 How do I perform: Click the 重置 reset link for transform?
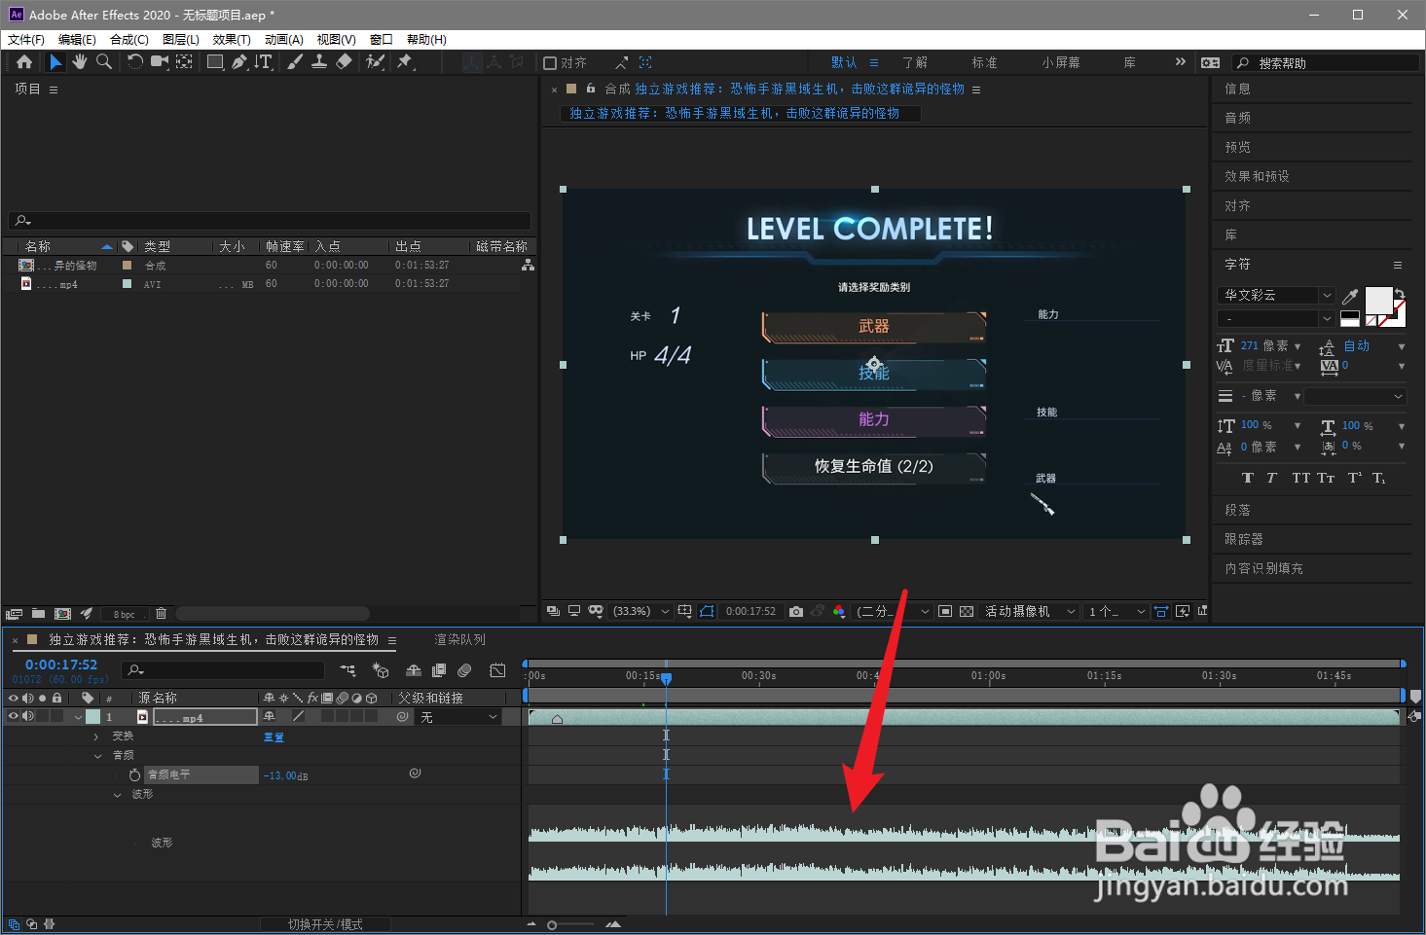tap(274, 737)
